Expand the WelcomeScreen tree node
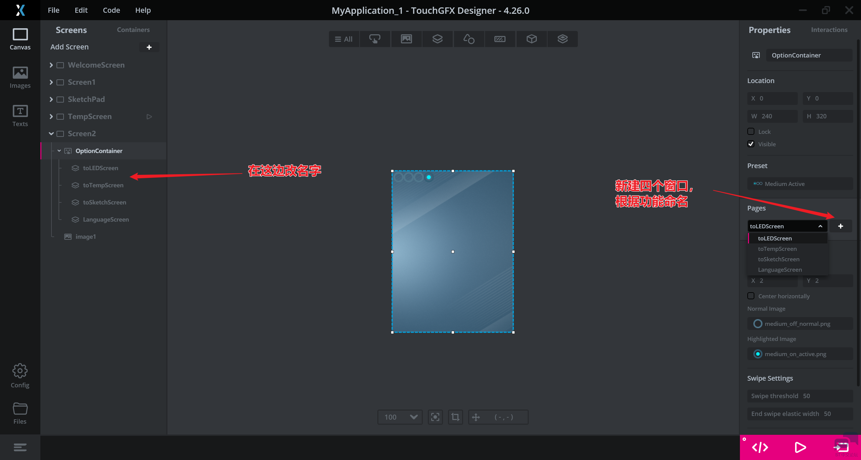 click(x=51, y=65)
